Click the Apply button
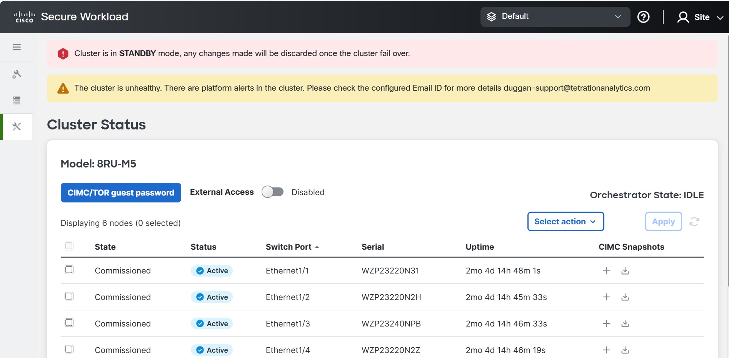This screenshot has height=358, width=729. click(x=663, y=222)
